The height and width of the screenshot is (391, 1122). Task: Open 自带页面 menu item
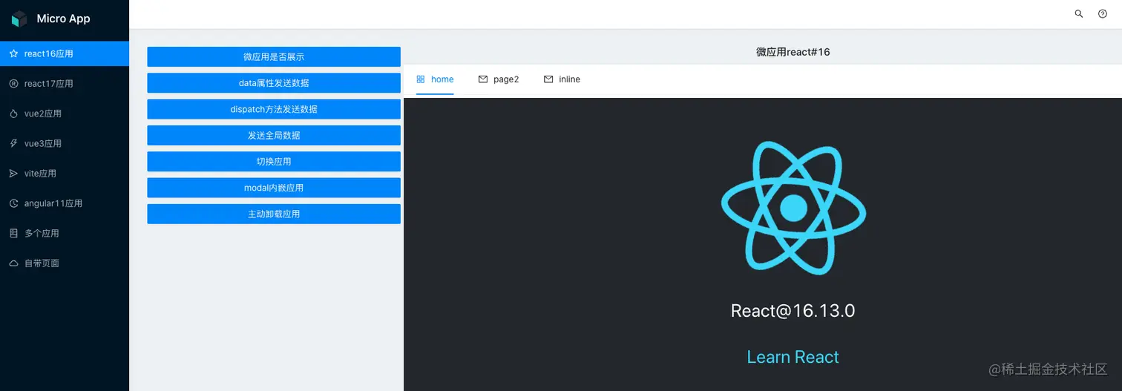[x=65, y=263]
